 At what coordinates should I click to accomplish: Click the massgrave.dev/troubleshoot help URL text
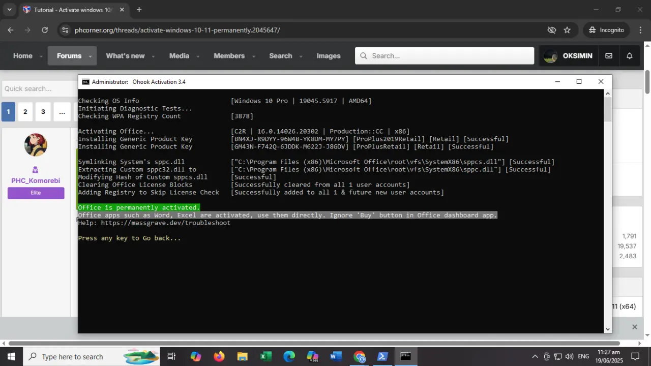[165, 223]
